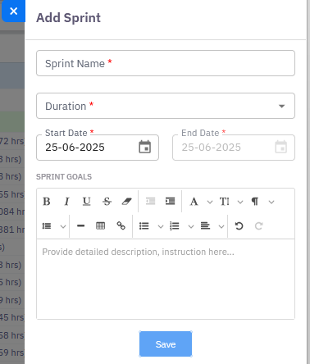
Task: Insert a table in the editor
Action: [101, 225]
